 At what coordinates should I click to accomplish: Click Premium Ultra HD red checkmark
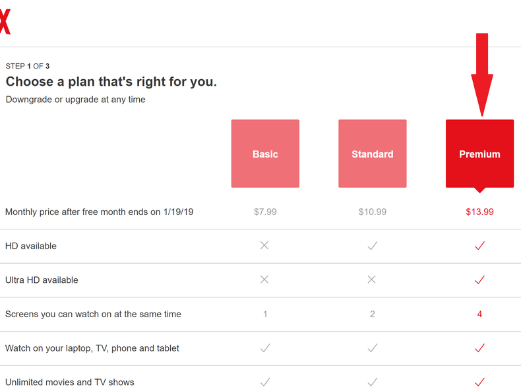point(479,280)
